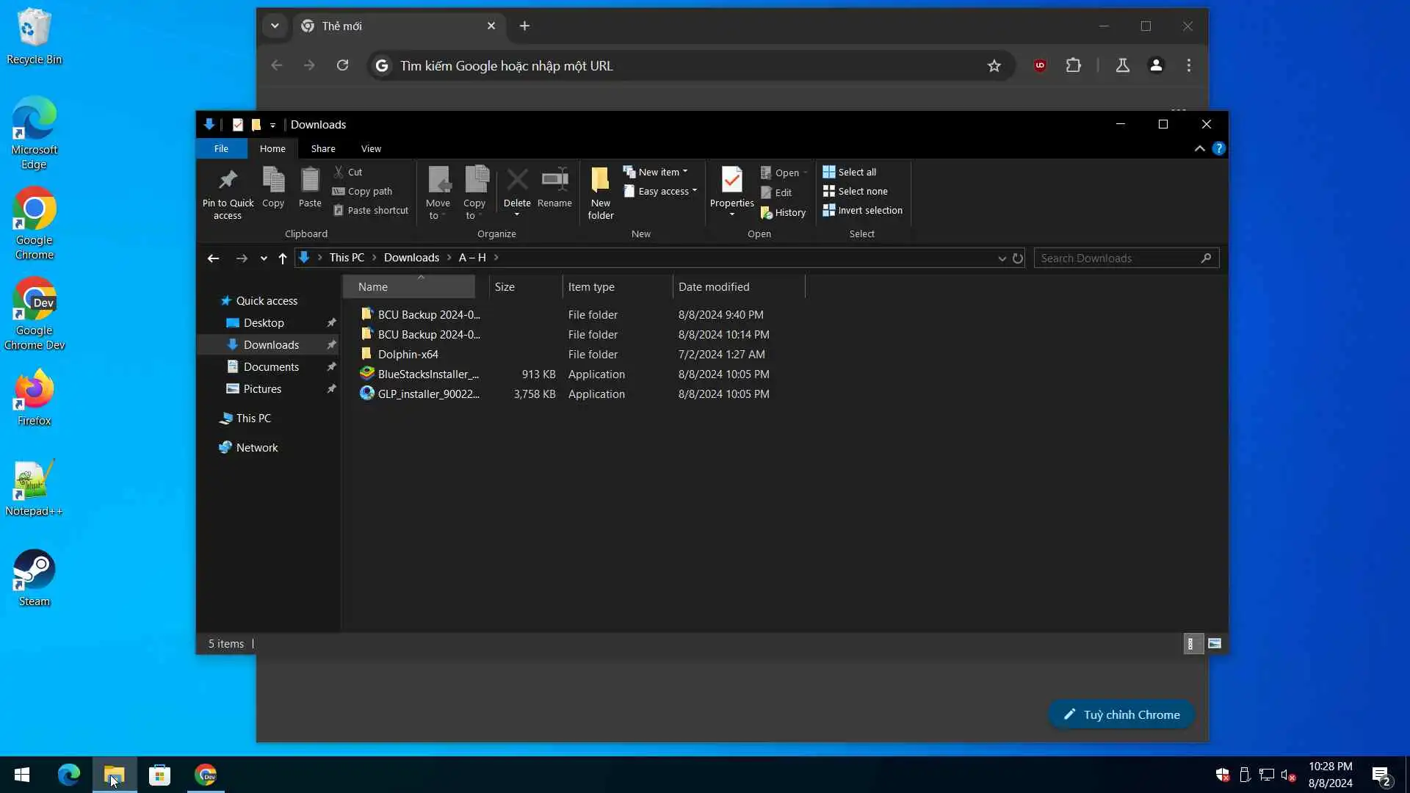Click Invert selection in the ribbon

tap(862, 211)
